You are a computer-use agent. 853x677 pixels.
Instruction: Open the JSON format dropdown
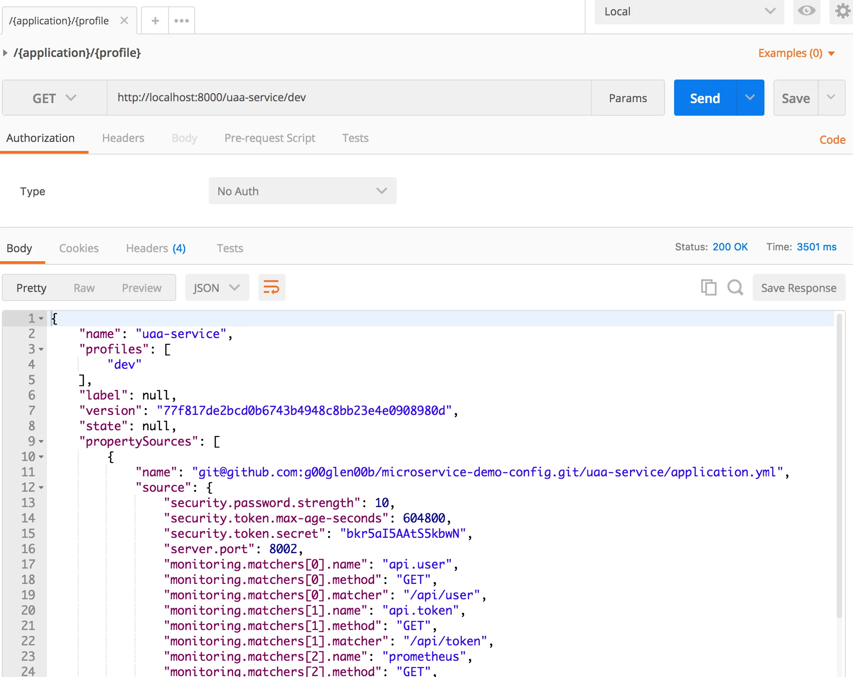tap(217, 288)
